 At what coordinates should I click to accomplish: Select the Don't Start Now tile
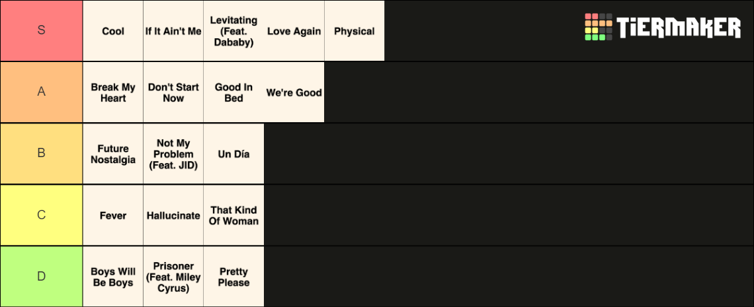click(173, 92)
